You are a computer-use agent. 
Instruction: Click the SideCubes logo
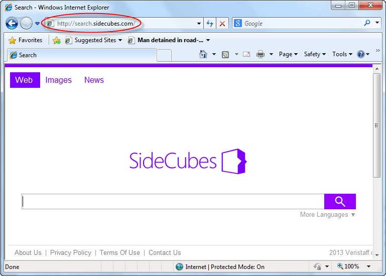click(x=188, y=161)
